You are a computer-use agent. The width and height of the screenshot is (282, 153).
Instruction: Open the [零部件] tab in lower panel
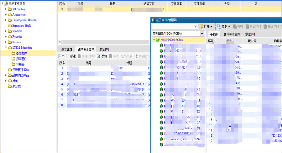tap(104, 49)
